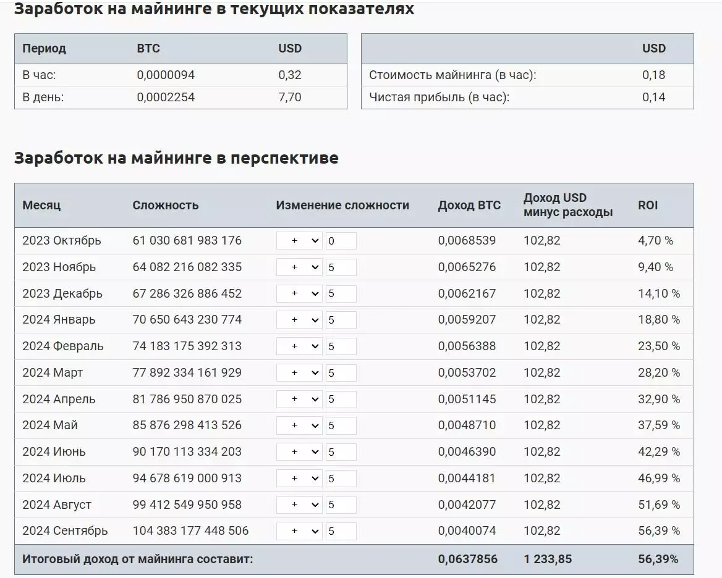
Task: Open the sign dropdown for 2024 Апрель
Action: click(299, 399)
